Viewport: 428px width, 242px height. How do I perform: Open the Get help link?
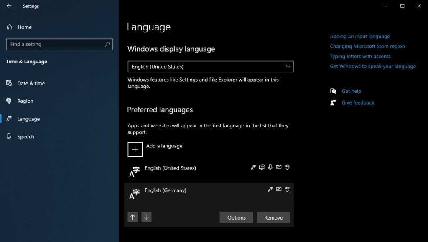(351, 91)
